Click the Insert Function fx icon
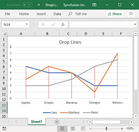Viewport: 139px width, 132px height. pos(63,24)
